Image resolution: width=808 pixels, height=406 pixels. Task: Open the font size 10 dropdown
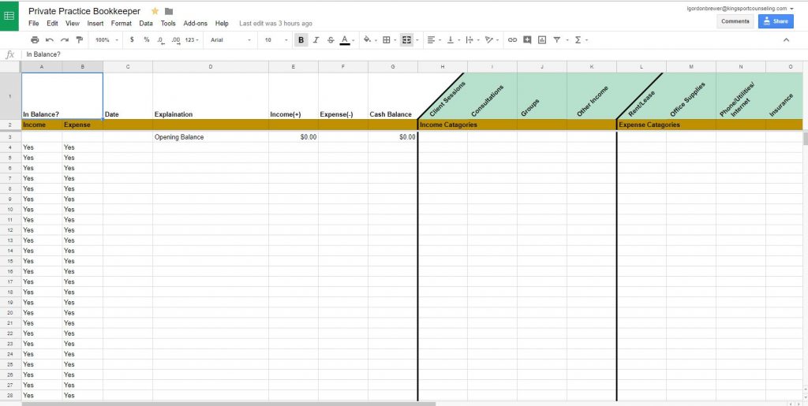click(275, 39)
